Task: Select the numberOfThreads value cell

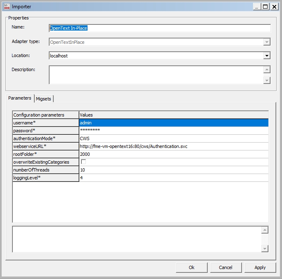Action: pos(173,170)
